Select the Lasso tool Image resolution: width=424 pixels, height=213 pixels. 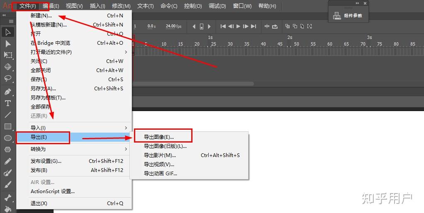[8, 78]
